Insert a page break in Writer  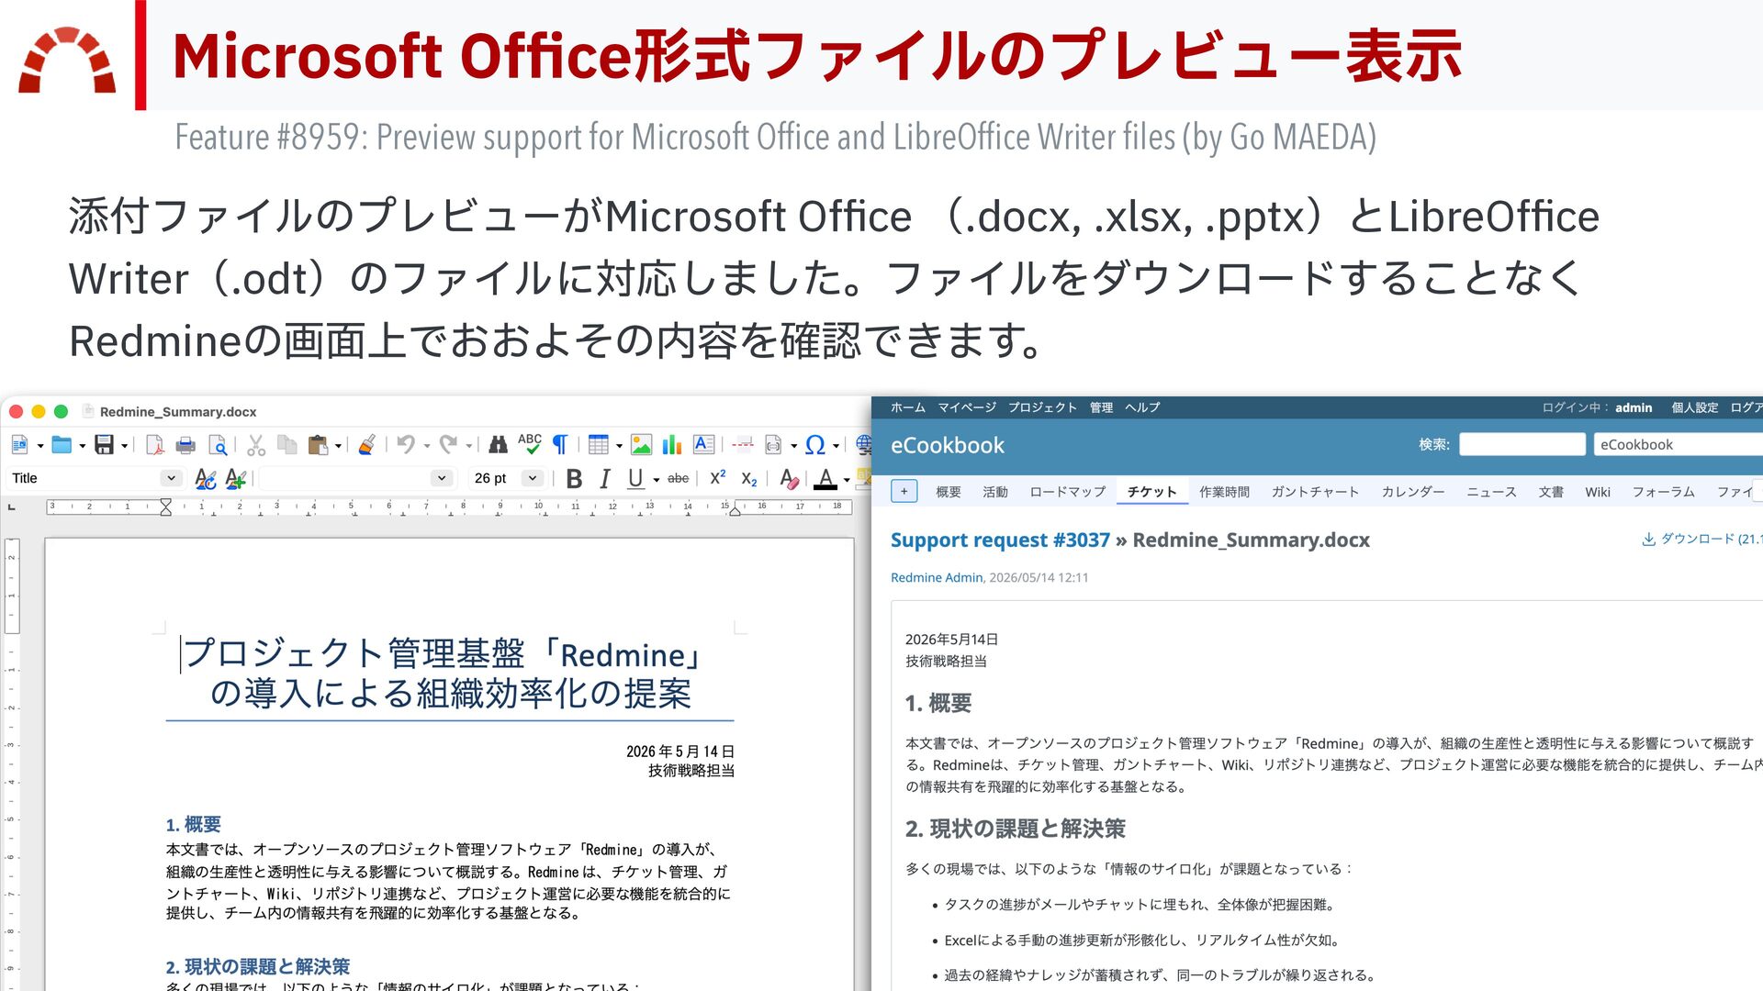(x=743, y=446)
